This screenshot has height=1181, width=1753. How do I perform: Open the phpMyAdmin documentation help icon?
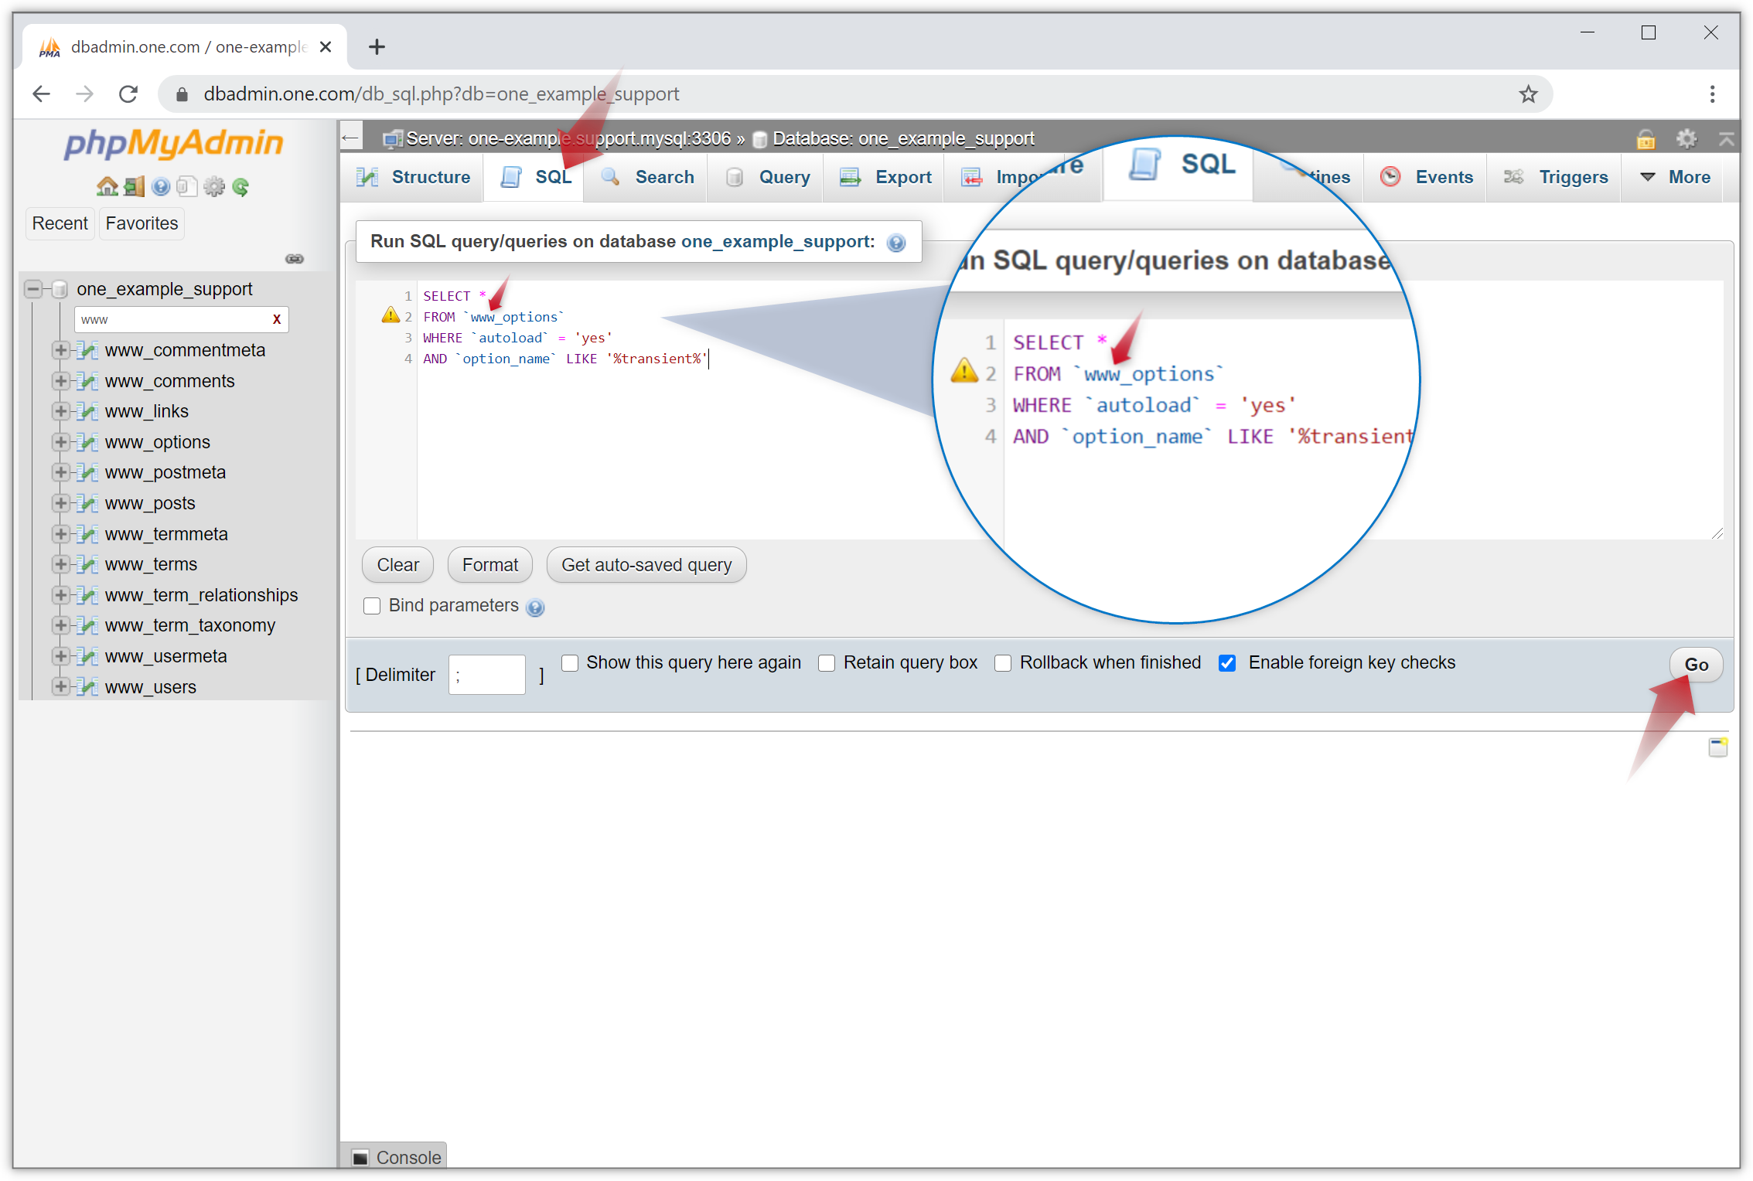click(x=161, y=186)
